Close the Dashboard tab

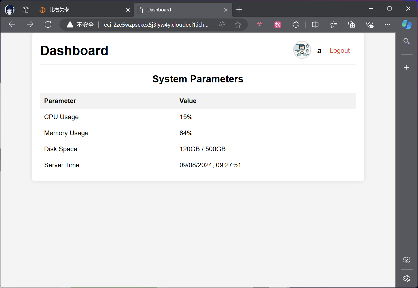click(x=226, y=10)
